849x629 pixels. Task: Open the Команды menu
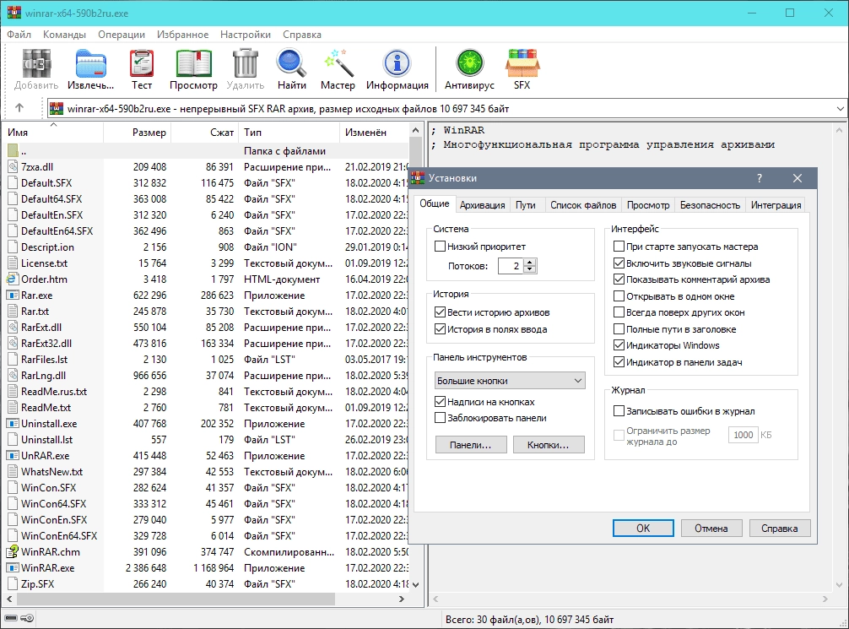64,35
